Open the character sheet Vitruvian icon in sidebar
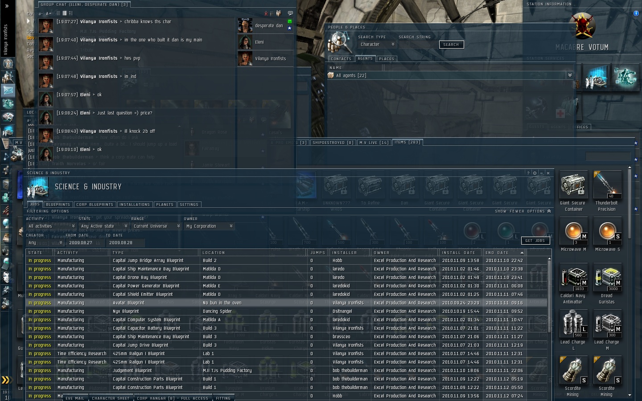 tap(8, 64)
